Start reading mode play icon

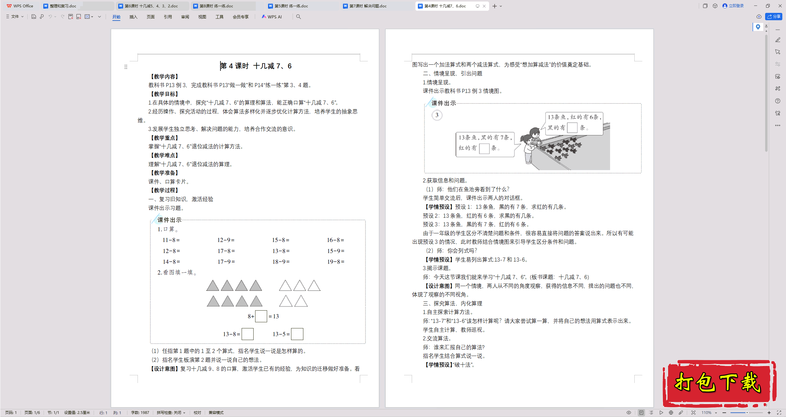[661, 413]
